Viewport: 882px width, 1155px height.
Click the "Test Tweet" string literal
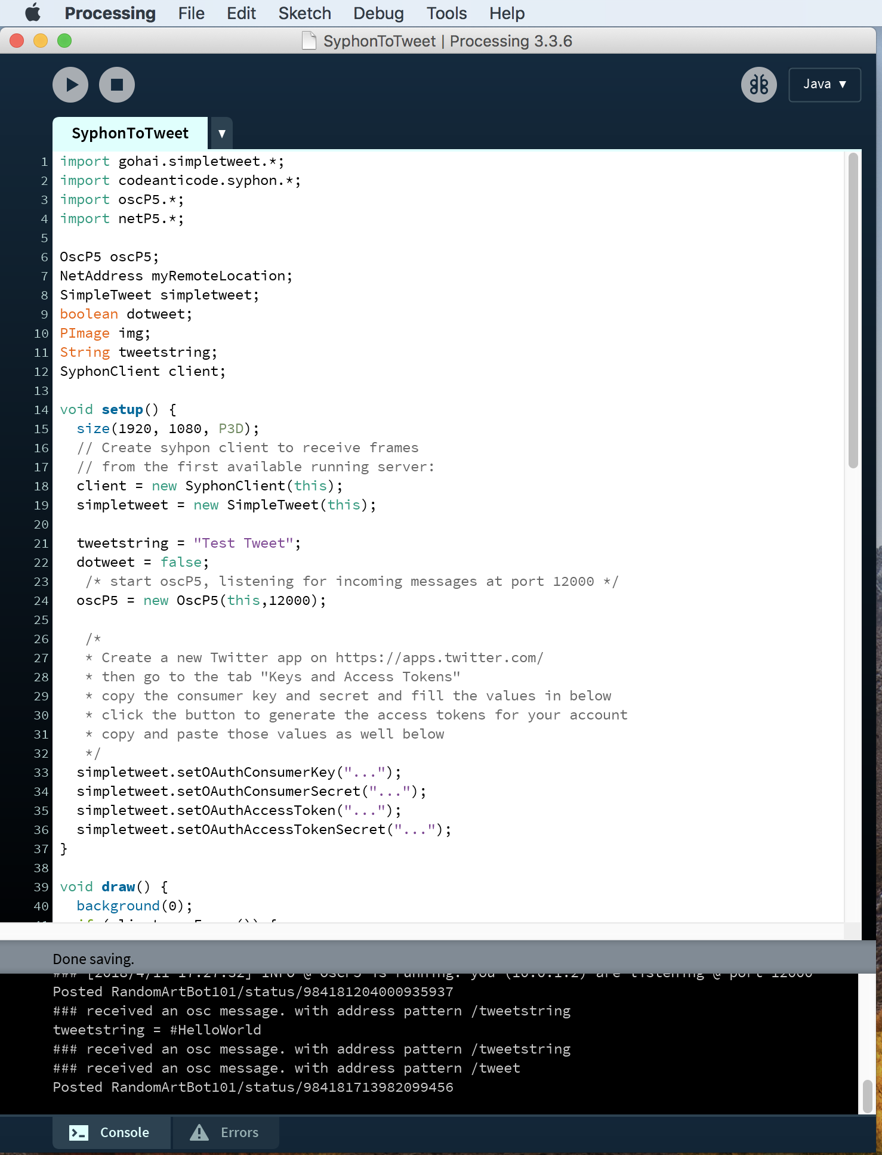pyautogui.click(x=243, y=543)
